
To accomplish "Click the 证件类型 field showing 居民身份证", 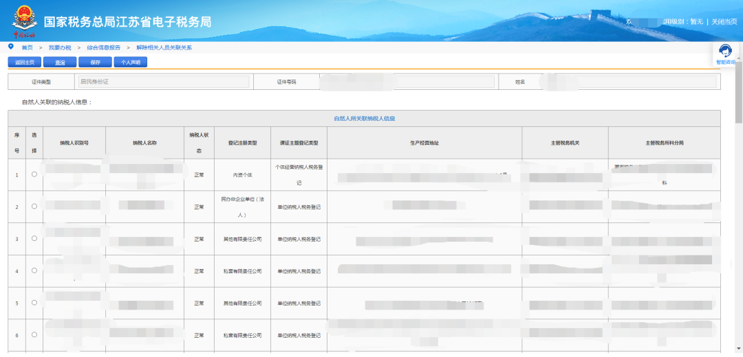I will click(x=164, y=82).
